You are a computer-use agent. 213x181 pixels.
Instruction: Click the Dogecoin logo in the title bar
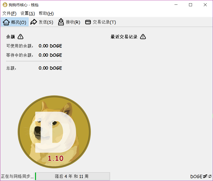coord(5,5)
